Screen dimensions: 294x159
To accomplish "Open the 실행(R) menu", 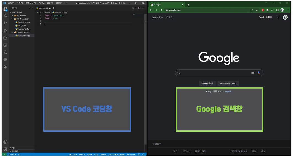I will [x=59, y=3].
